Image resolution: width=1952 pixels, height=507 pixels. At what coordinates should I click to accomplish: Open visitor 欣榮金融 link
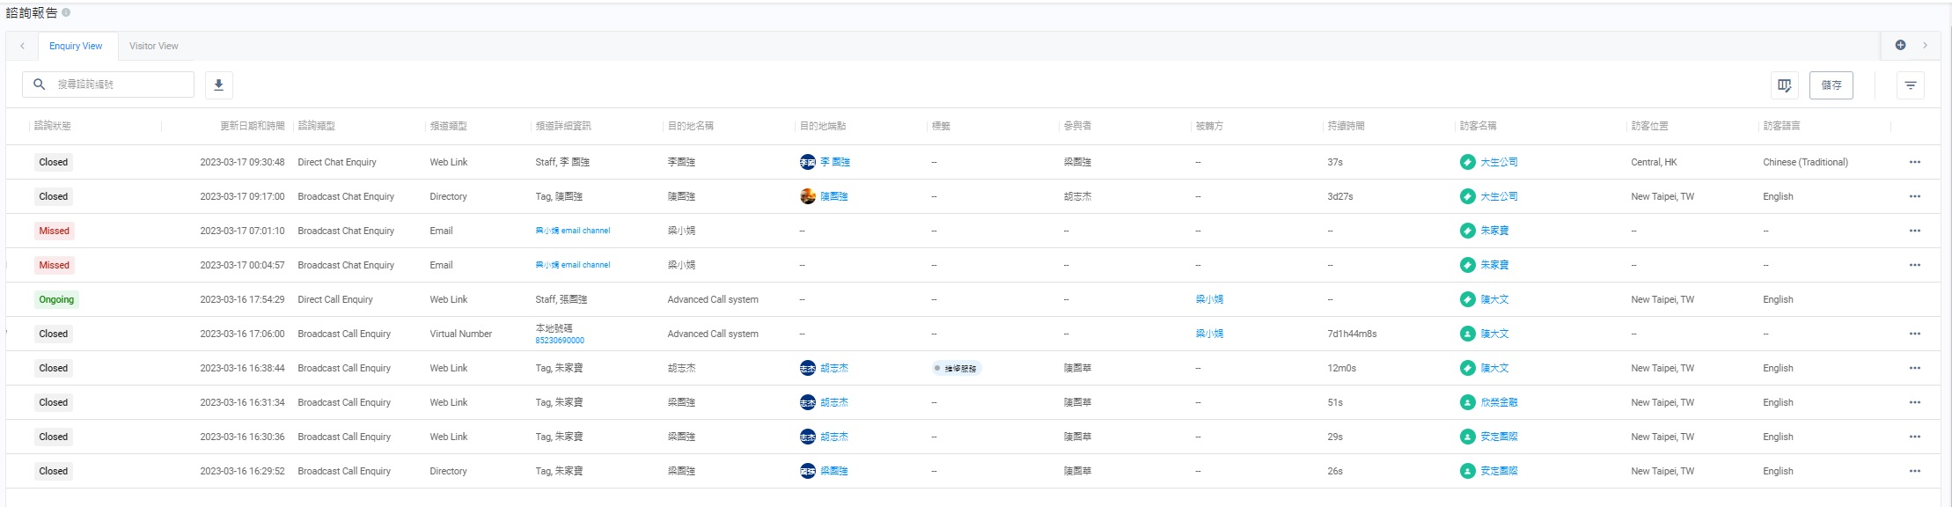pos(1498,402)
